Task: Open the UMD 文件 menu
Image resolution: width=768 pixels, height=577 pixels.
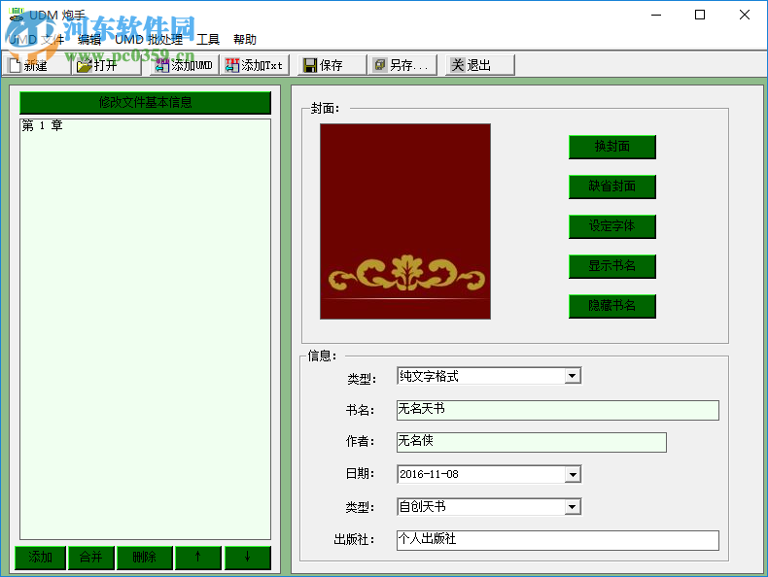Action: [36, 40]
